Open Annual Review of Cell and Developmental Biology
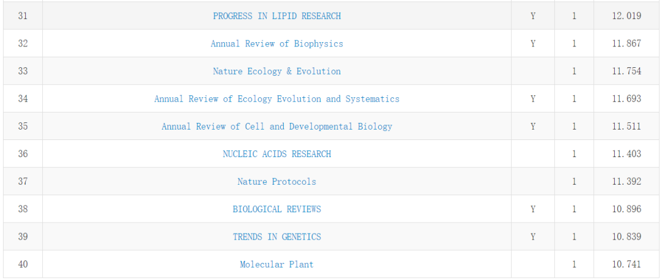This screenshot has height=280, width=662. 277,127
